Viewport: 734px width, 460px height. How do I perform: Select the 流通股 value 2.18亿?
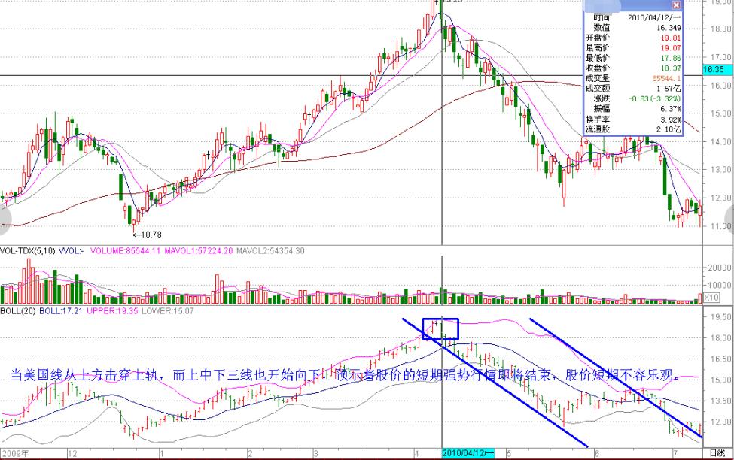pos(669,129)
